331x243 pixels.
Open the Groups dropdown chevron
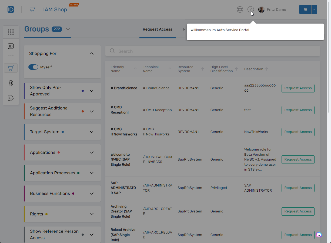point(68,29)
